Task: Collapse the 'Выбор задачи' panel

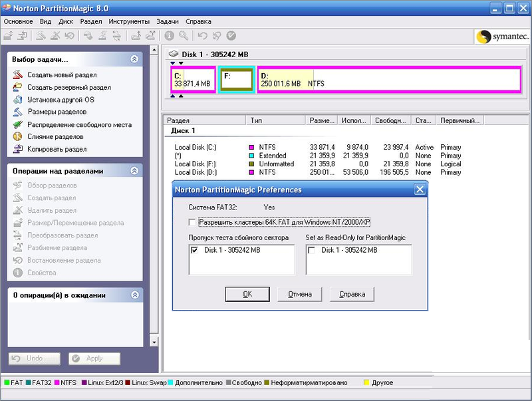Action: 134,59
